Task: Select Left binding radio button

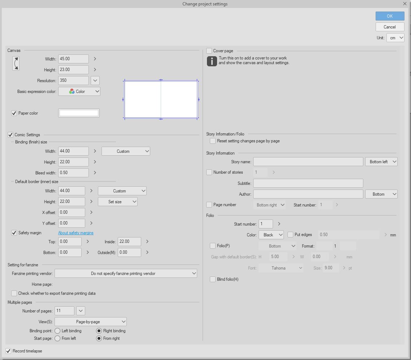Action: (x=57, y=331)
